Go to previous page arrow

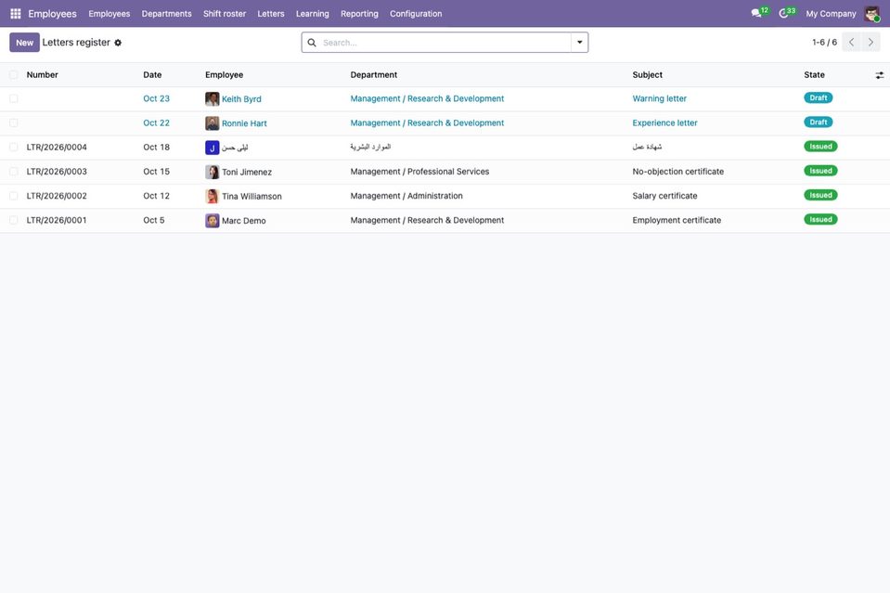851,42
